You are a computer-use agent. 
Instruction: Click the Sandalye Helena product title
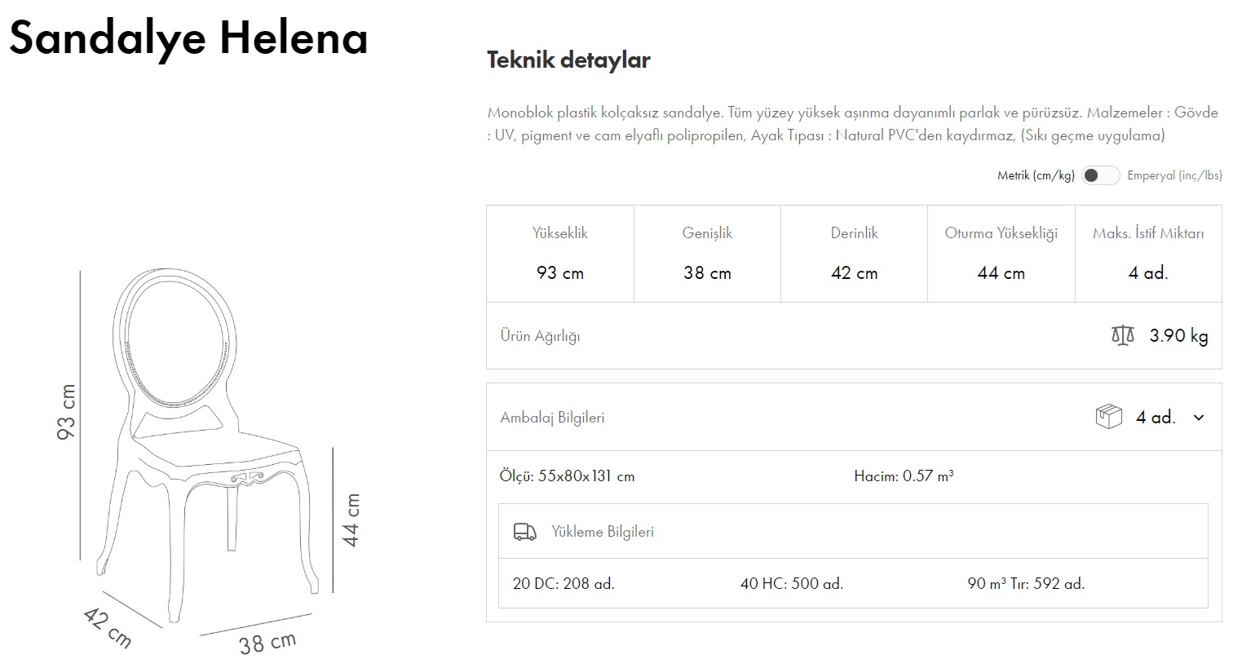tap(189, 38)
